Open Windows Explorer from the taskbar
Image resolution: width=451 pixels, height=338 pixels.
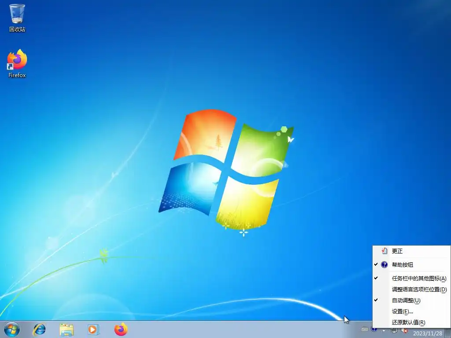pyautogui.click(x=67, y=329)
